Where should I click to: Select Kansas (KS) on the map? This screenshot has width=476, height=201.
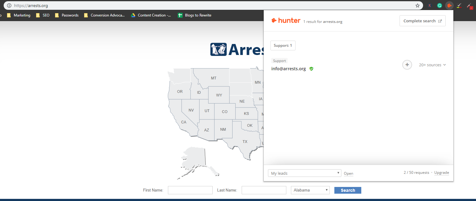pyautogui.click(x=247, y=113)
